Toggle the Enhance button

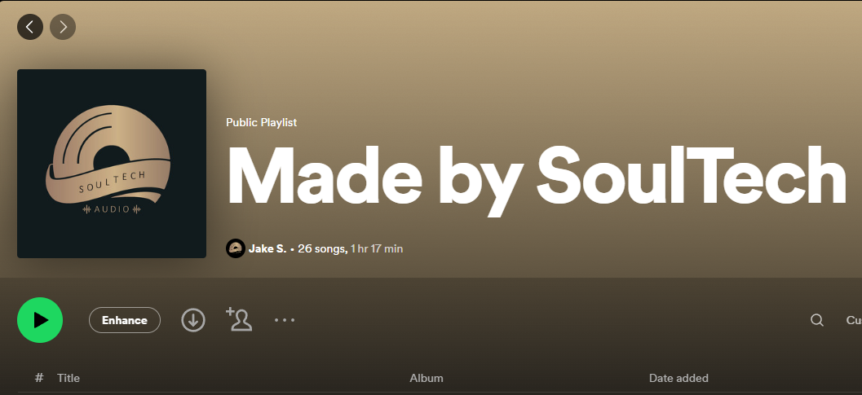(125, 320)
